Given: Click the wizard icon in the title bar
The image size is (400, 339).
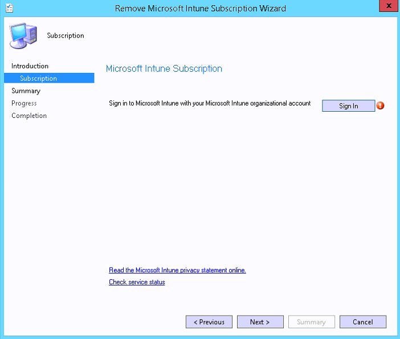Looking at the screenshot, I should (x=10, y=8).
